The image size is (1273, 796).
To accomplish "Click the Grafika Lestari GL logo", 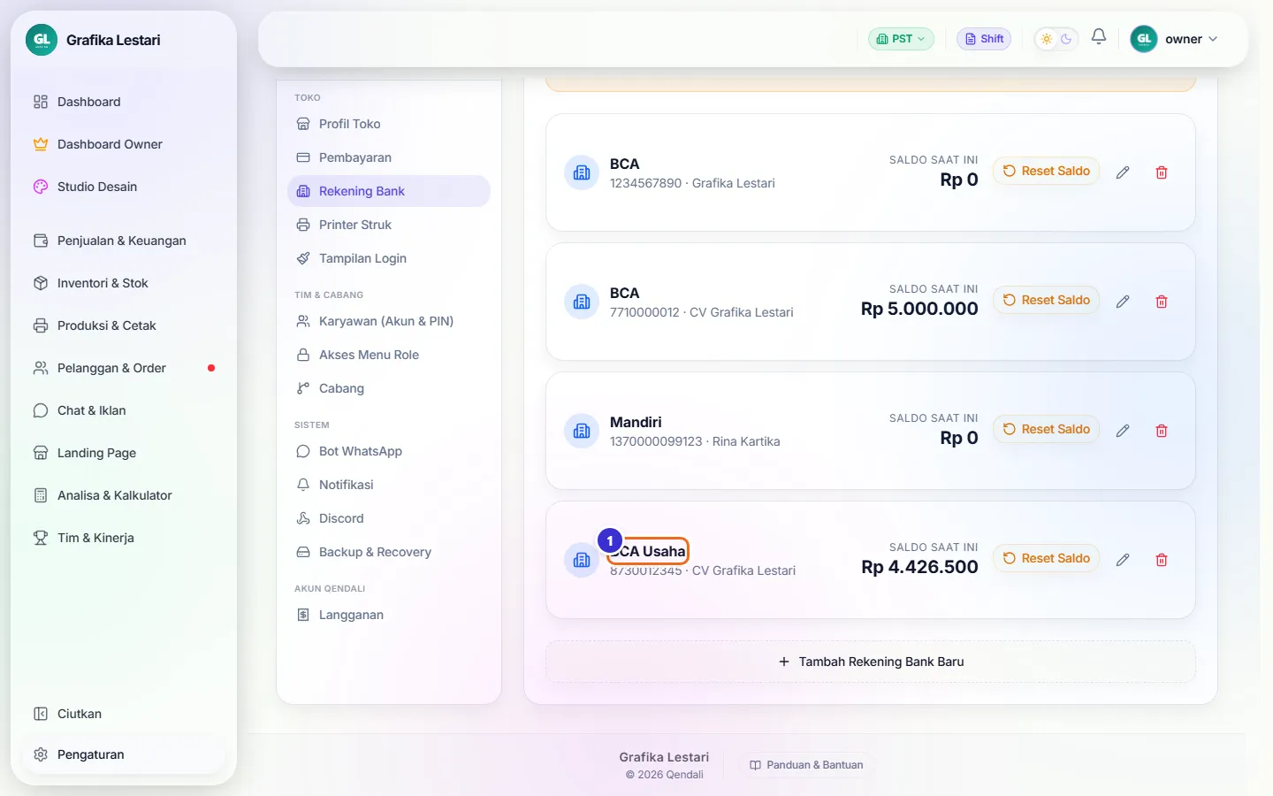I will point(42,40).
